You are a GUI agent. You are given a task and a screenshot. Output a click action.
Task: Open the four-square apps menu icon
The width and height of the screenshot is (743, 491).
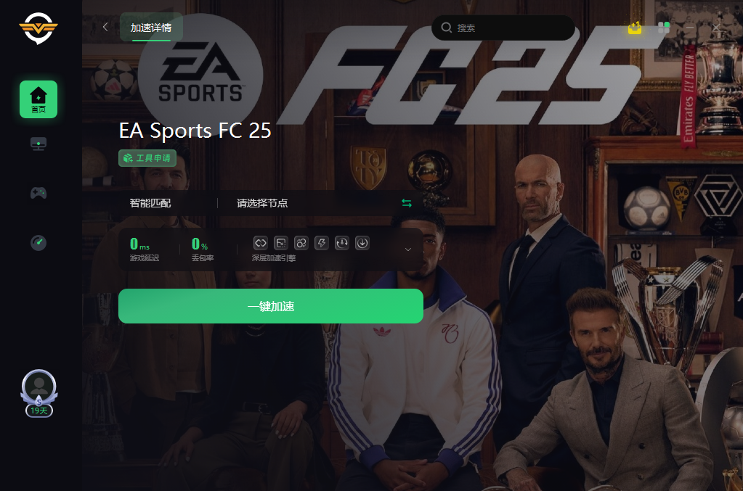(663, 28)
